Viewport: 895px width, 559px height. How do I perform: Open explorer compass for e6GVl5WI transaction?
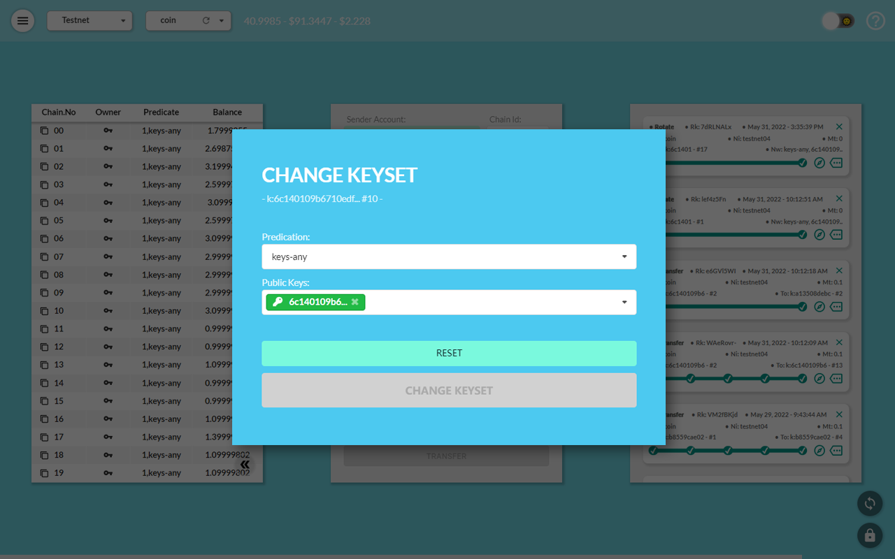pyautogui.click(x=820, y=307)
